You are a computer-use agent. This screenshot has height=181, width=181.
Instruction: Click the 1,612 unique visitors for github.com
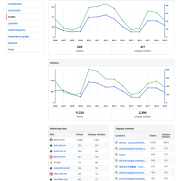(96, 140)
